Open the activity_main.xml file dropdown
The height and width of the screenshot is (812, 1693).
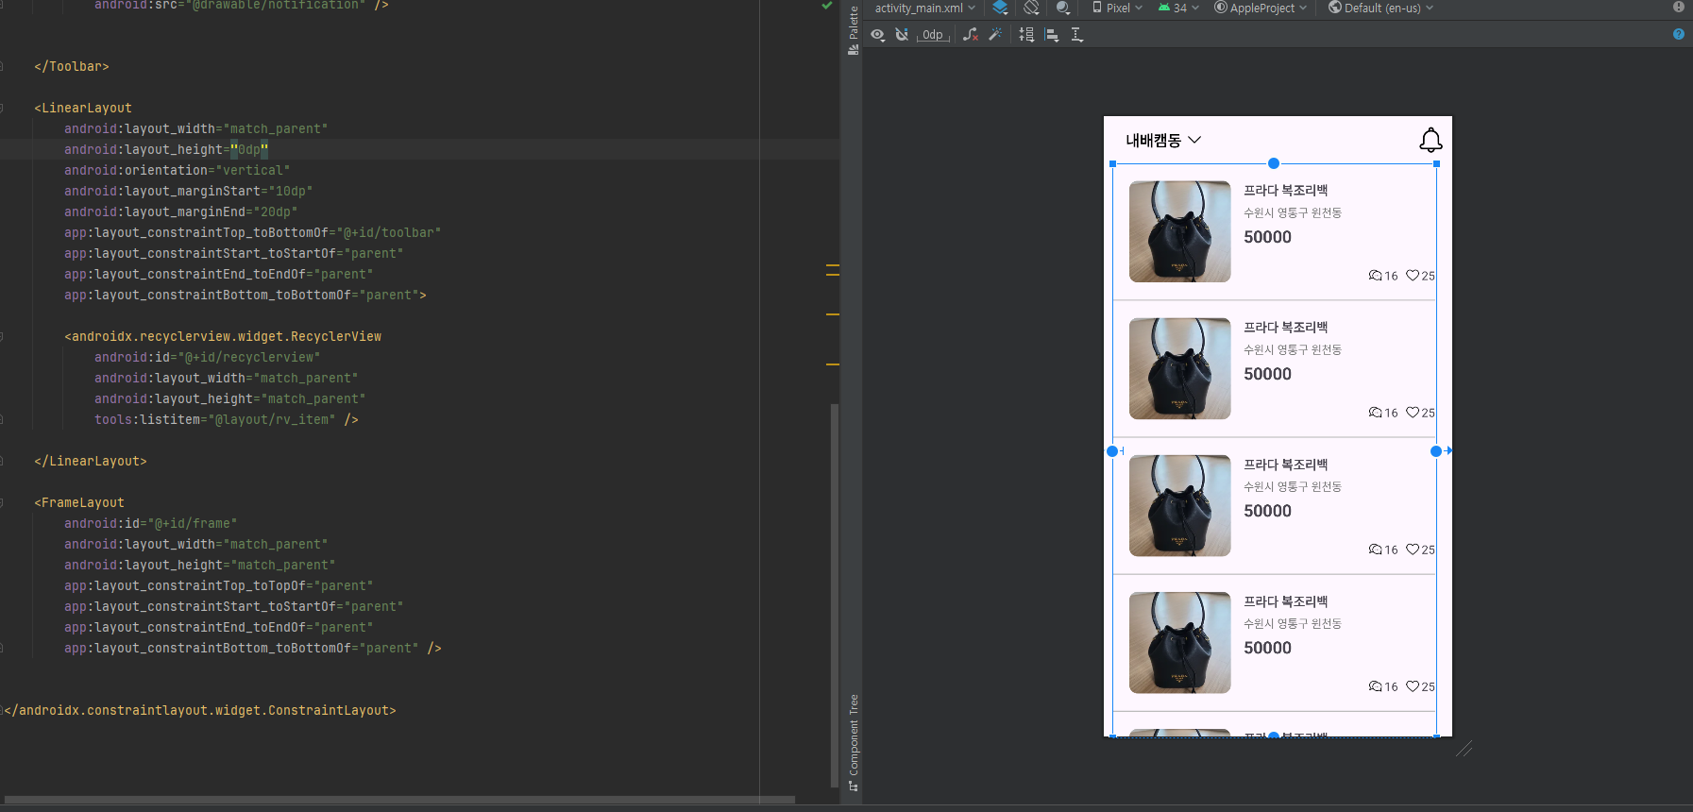[924, 8]
